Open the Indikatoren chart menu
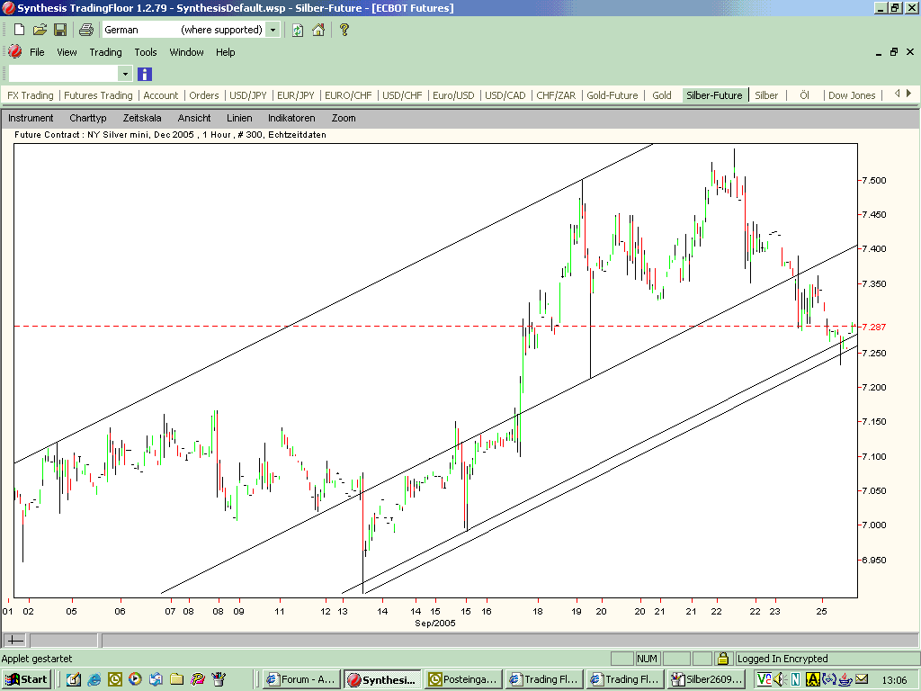The width and height of the screenshot is (921, 691). [291, 118]
